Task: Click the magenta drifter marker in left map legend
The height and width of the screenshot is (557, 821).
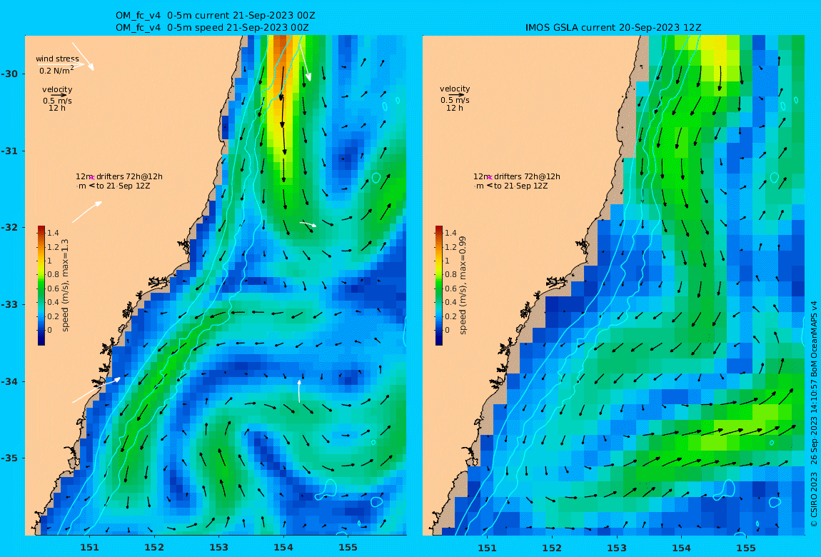Action: (x=91, y=178)
